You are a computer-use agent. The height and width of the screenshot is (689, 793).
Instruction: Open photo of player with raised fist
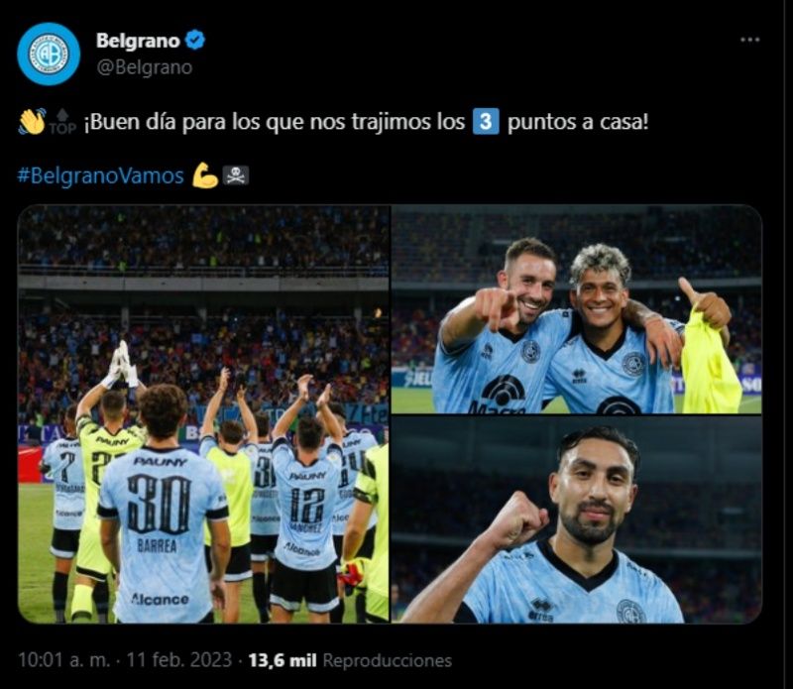coord(577,519)
